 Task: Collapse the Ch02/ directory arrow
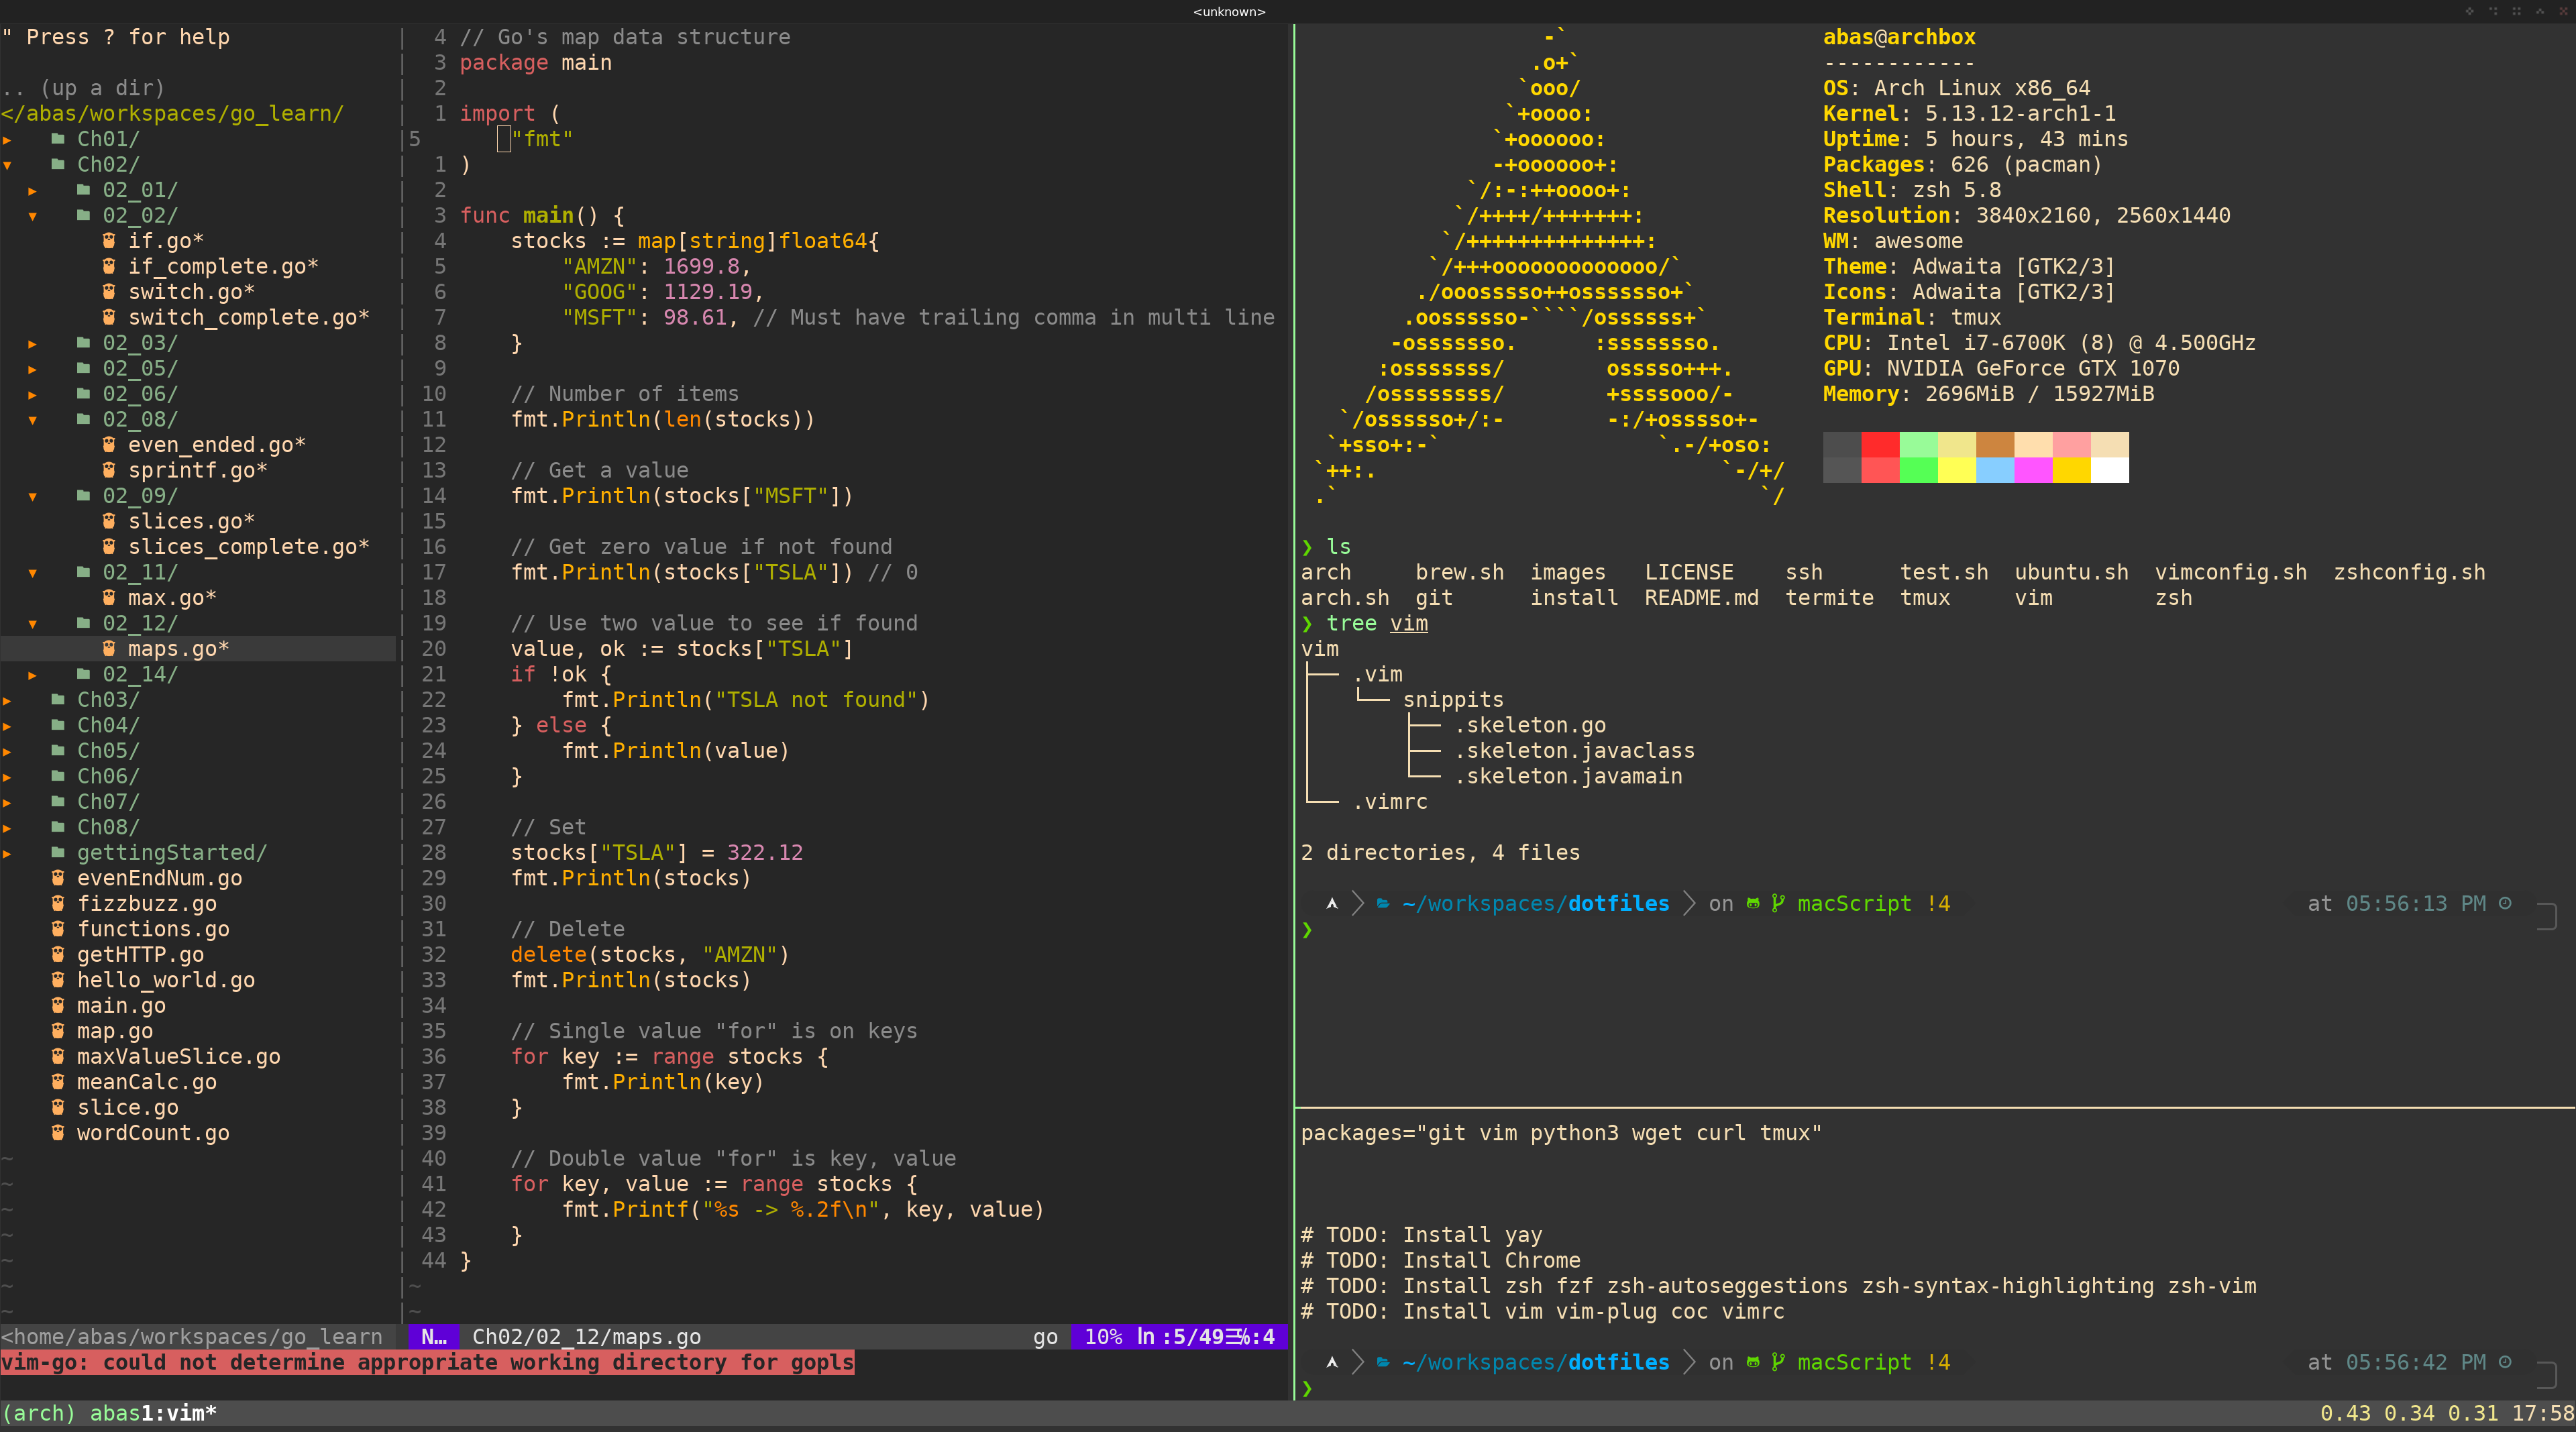[x=8, y=165]
